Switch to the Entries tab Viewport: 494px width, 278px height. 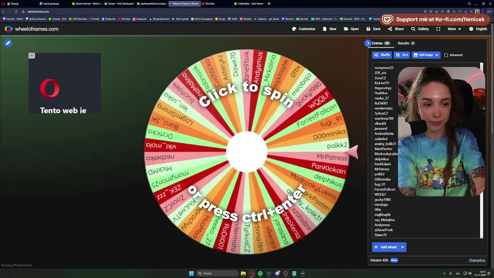(x=381, y=43)
